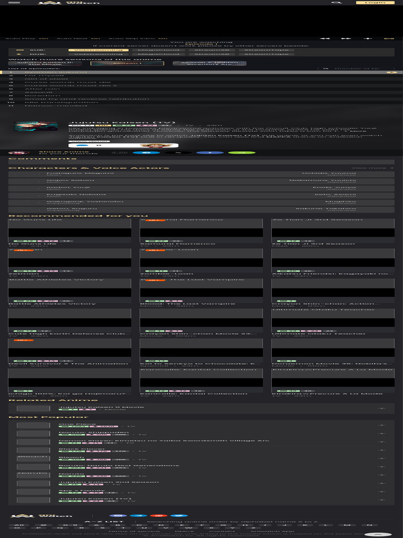Share via the green share button

click(241, 153)
